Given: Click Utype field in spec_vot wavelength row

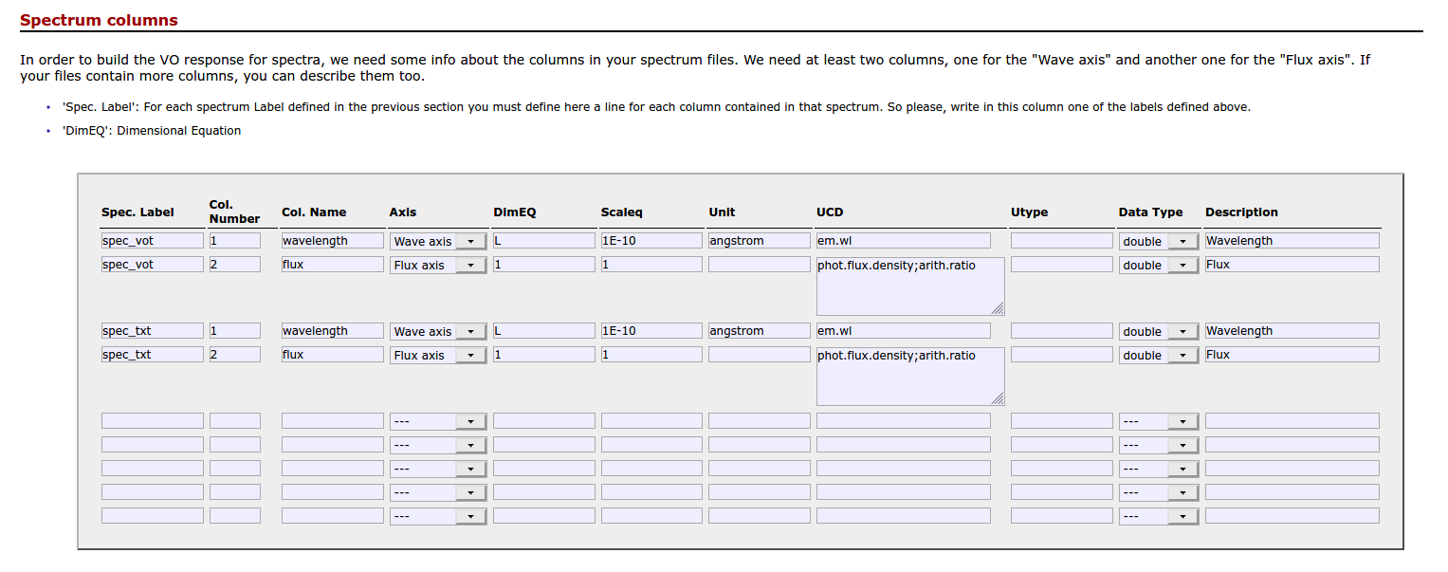Looking at the screenshot, I should (1062, 241).
